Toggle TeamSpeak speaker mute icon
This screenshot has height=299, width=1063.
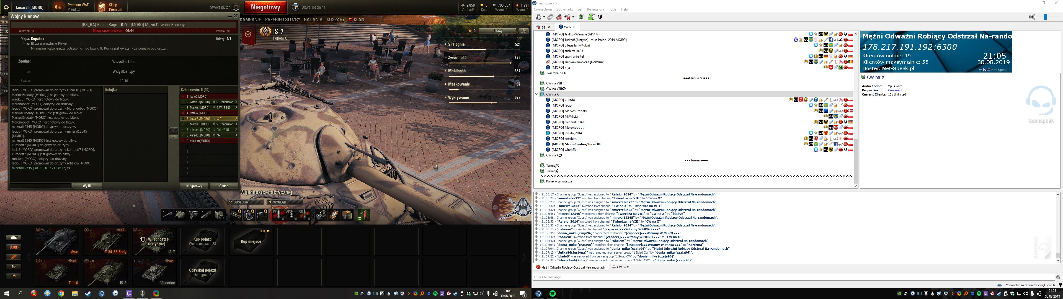tap(568, 17)
